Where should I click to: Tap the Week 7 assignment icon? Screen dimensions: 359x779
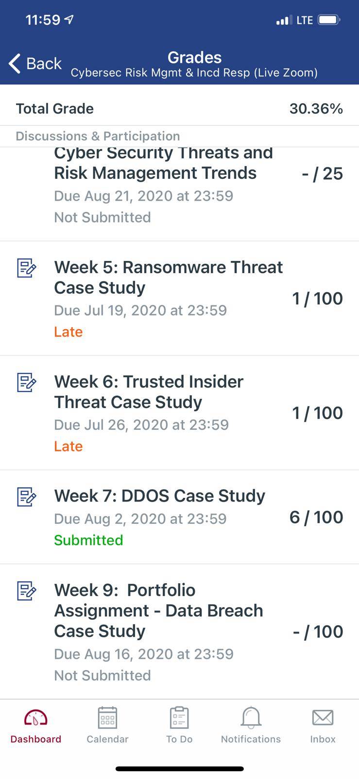27,497
